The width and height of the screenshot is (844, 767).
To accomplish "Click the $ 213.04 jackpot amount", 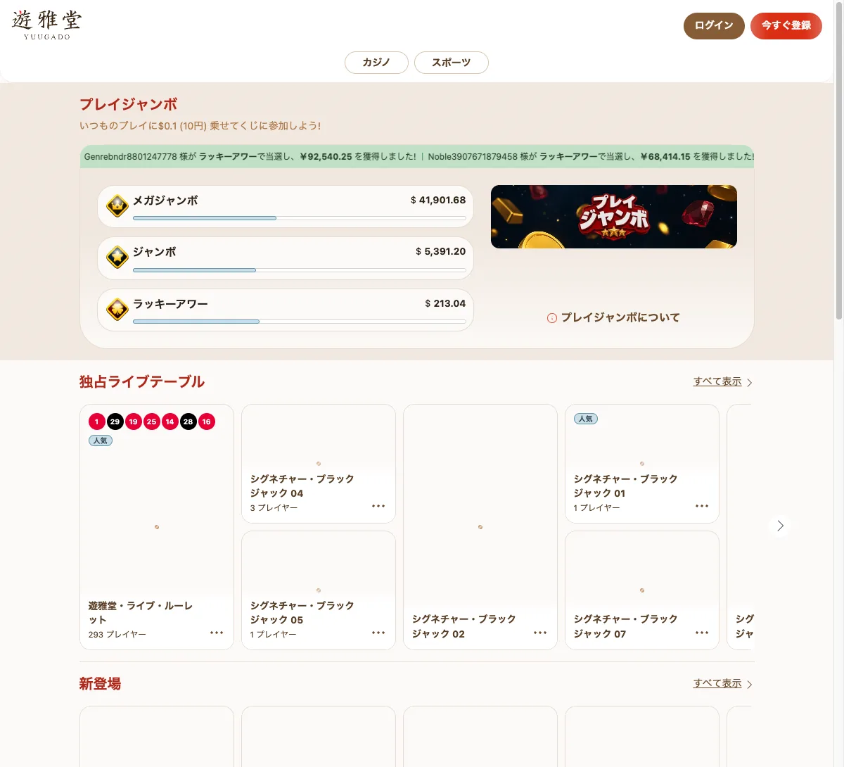I will coord(445,303).
